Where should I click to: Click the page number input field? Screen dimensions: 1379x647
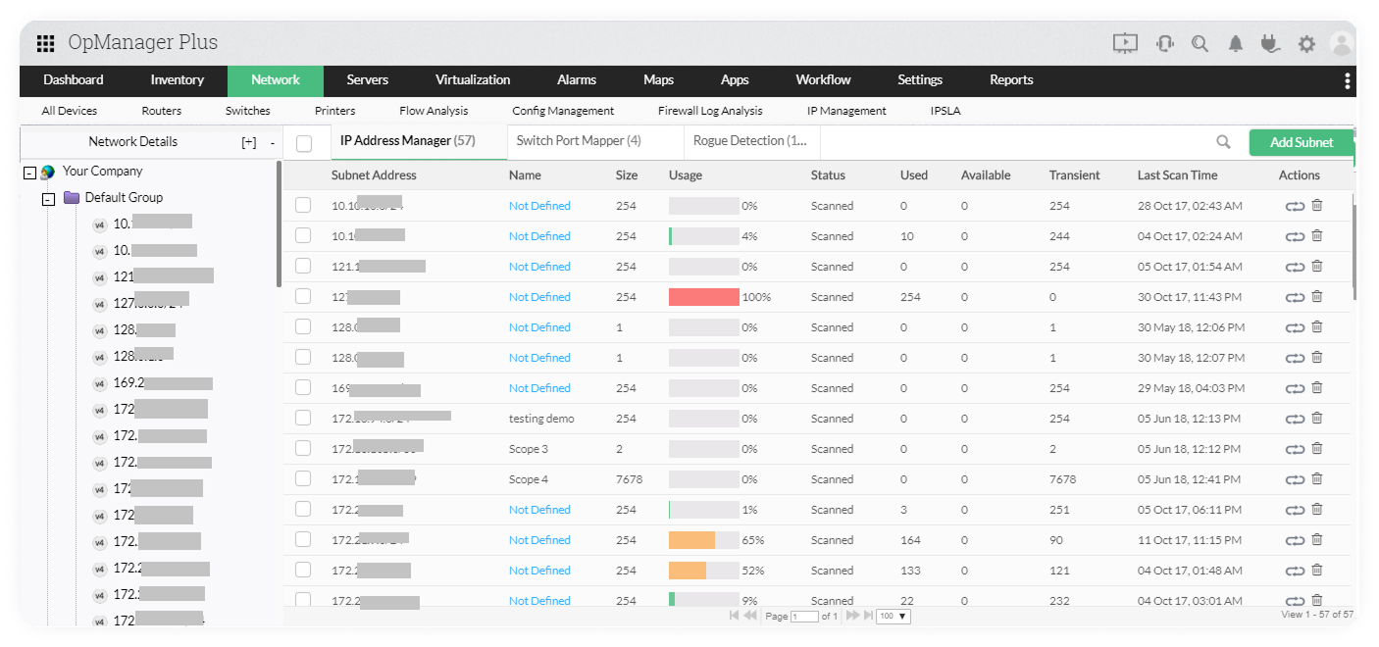pyautogui.click(x=805, y=616)
